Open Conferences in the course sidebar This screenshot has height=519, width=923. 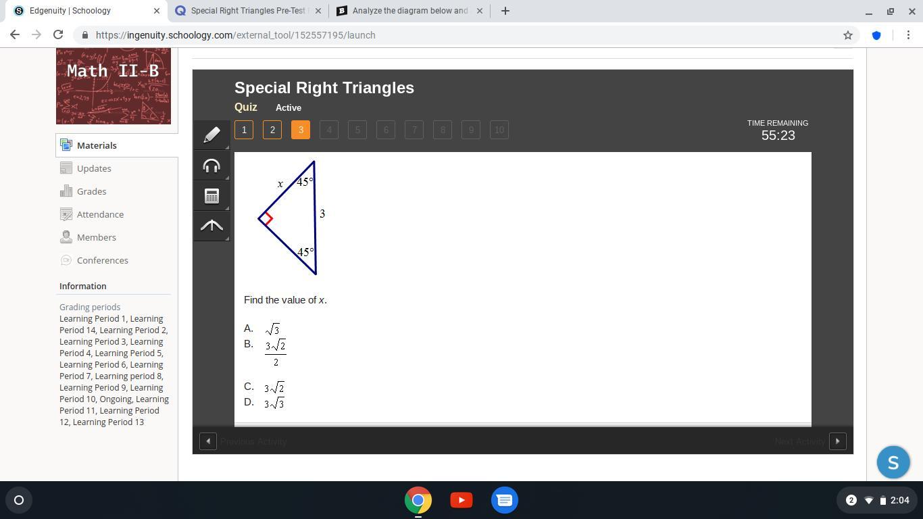pyautogui.click(x=102, y=260)
